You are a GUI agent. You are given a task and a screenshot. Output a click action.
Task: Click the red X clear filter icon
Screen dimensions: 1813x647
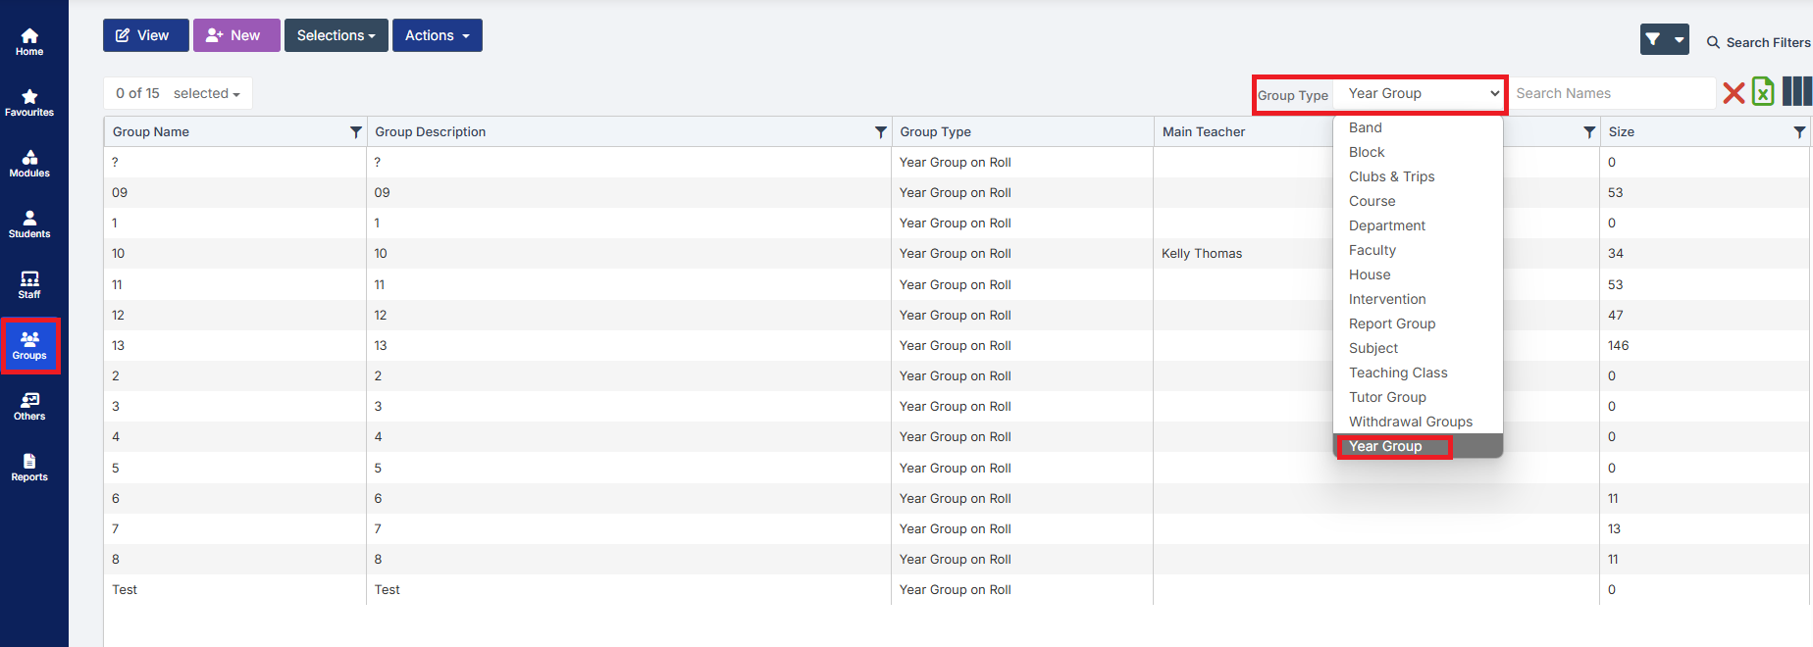tap(1734, 93)
